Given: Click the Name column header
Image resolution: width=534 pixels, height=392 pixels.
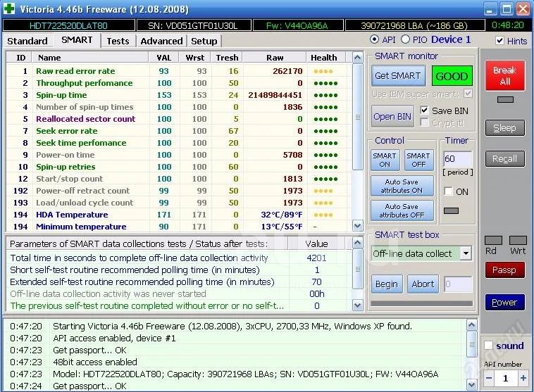Looking at the screenshot, I should (90, 58).
